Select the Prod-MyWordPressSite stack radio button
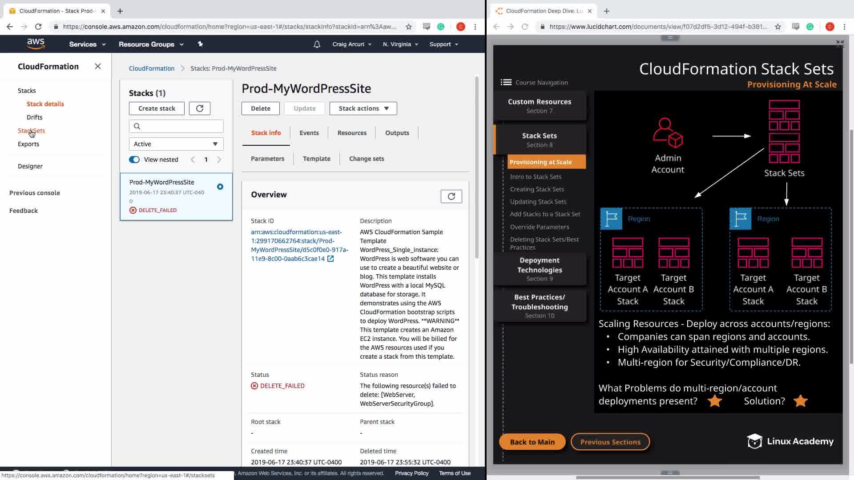Image resolution: width=854 pixels, height=480 pixels. pos(220,187)
